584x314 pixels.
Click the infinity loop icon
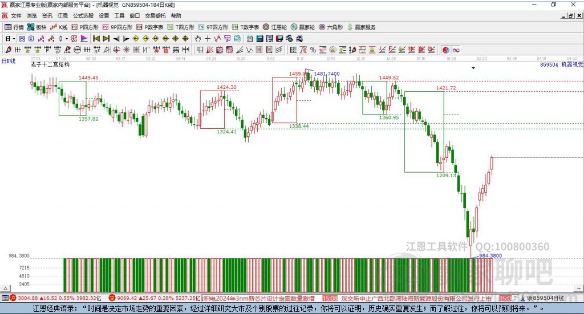pos(456,50)
